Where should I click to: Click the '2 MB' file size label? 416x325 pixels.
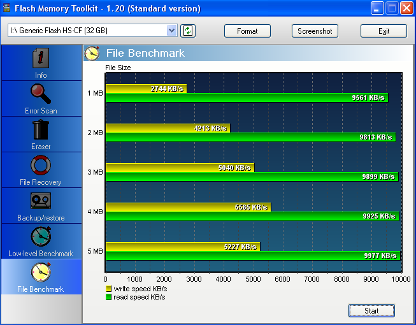pos(95,133)
